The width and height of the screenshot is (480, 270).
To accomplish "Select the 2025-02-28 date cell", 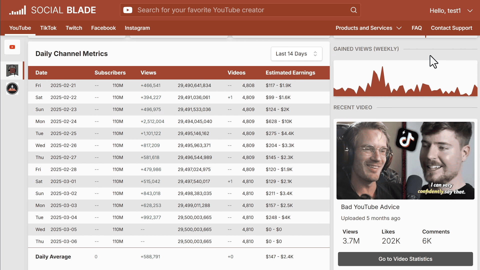I will pyautogui.click(x=63, y=169).
